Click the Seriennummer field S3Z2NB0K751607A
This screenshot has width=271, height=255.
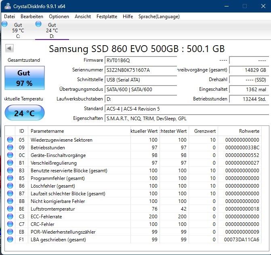(x=141, y=70)
